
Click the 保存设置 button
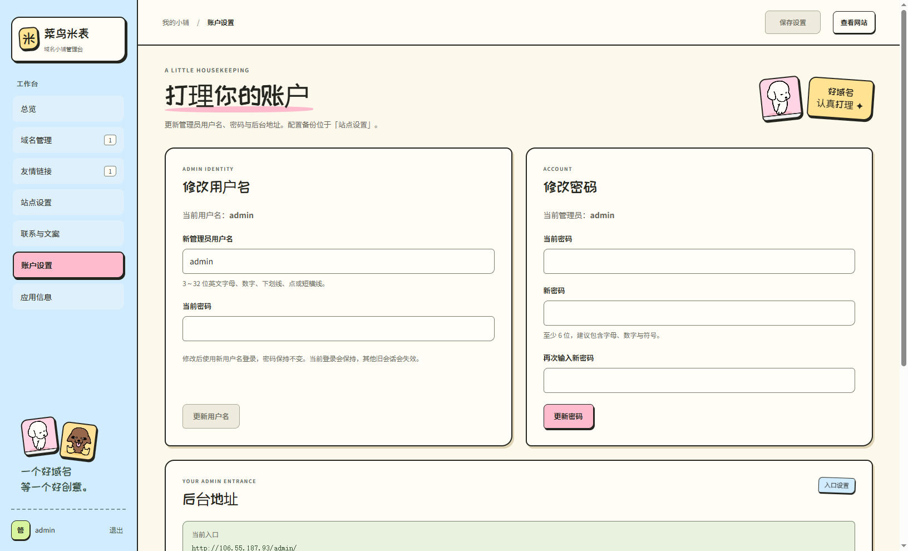coord(793,23)
